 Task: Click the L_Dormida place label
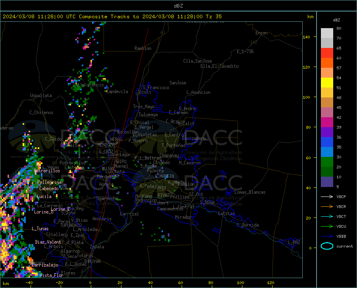tap(248, 225)
